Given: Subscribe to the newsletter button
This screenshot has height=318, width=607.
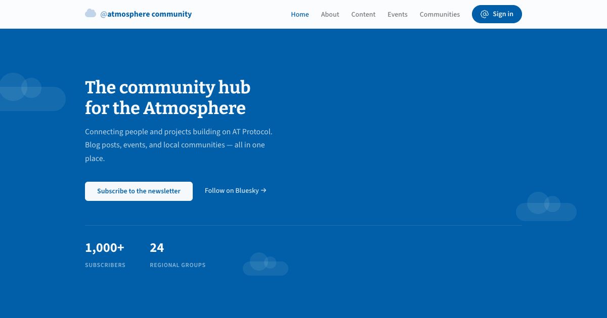Looking at the screenshot, I should [x=139, y=191].
